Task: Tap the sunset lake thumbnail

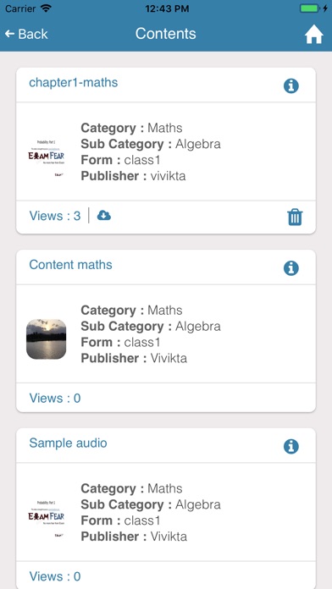Action: pos(47,339)
